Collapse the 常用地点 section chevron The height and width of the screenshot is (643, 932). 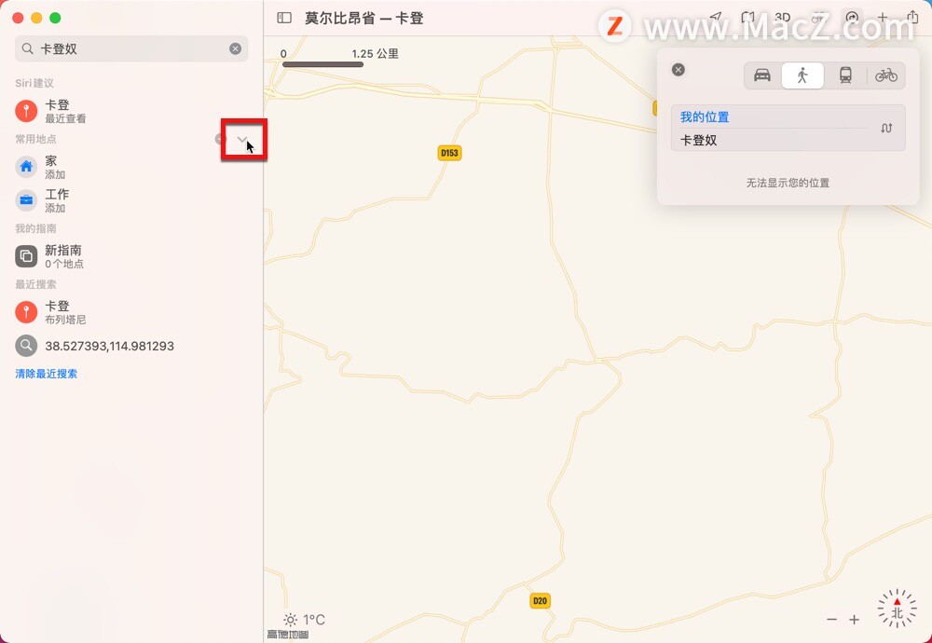242,139
